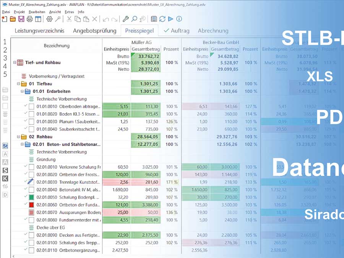Undo the last action via toolbar arrow
The width and height of the screenshot is (344, 258).
click(106, 19)
